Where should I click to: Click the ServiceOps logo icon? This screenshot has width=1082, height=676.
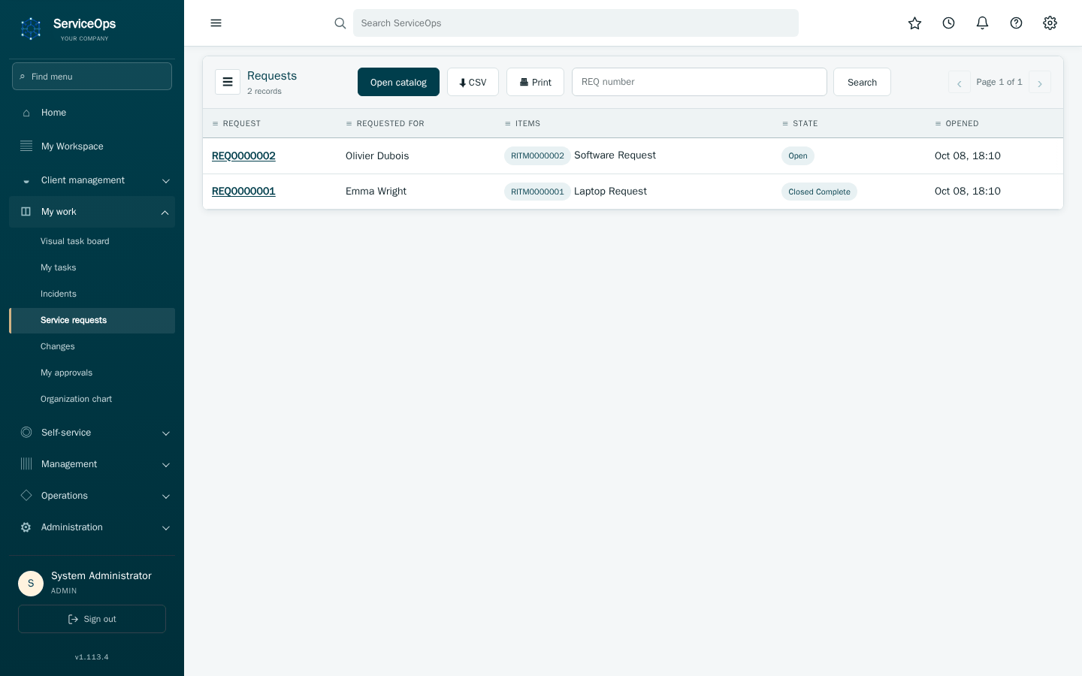[x=31, y=29]
